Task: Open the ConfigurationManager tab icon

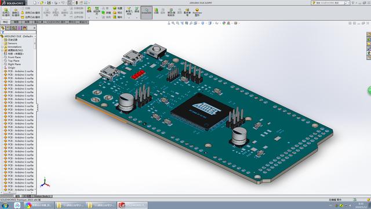Action: coord(14,28)
